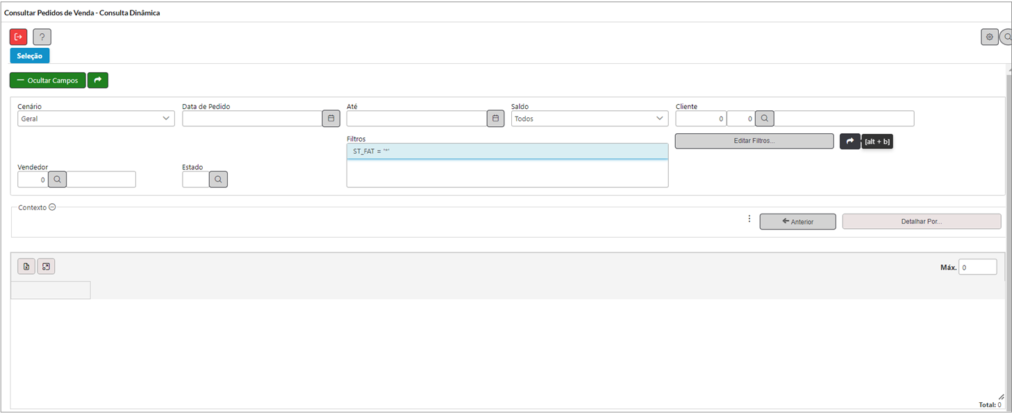
Task: Click the Ocultar Campos button
Action: point(48,80)
